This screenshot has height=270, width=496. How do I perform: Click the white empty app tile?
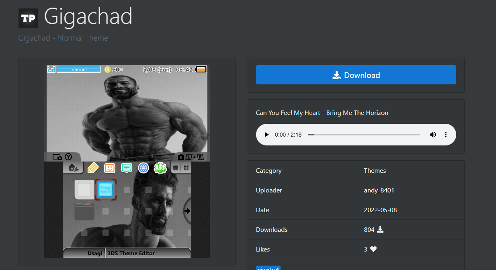(84, 190)
